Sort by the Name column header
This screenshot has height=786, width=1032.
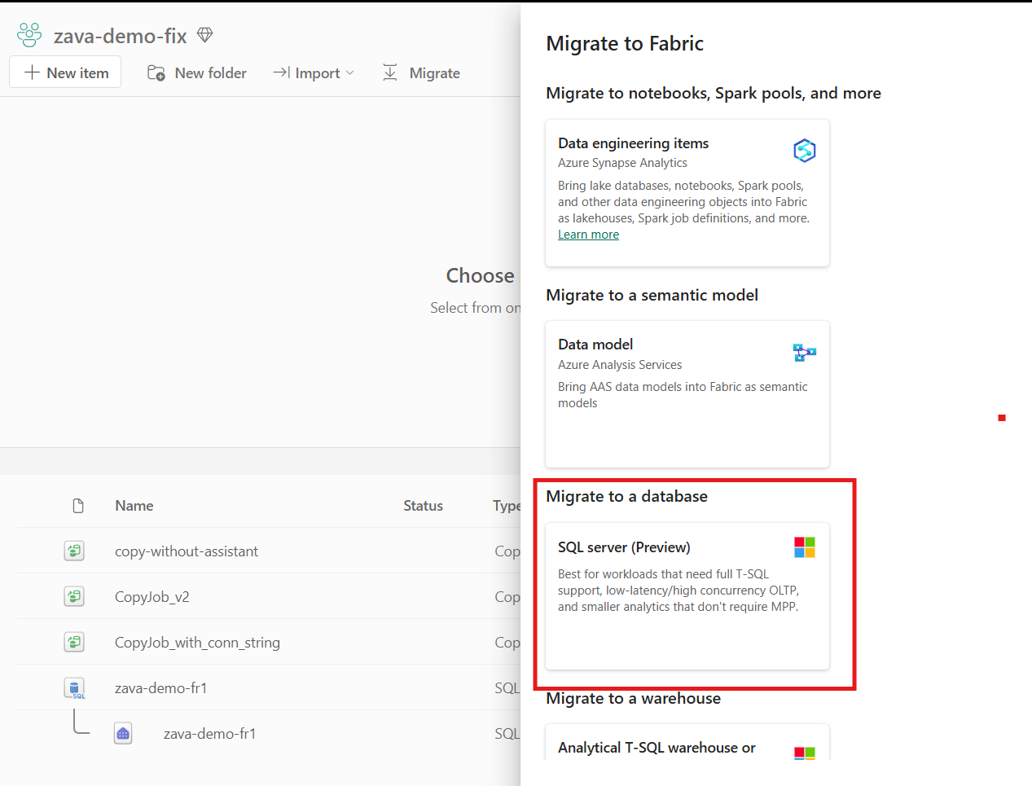tap(134, 505)
